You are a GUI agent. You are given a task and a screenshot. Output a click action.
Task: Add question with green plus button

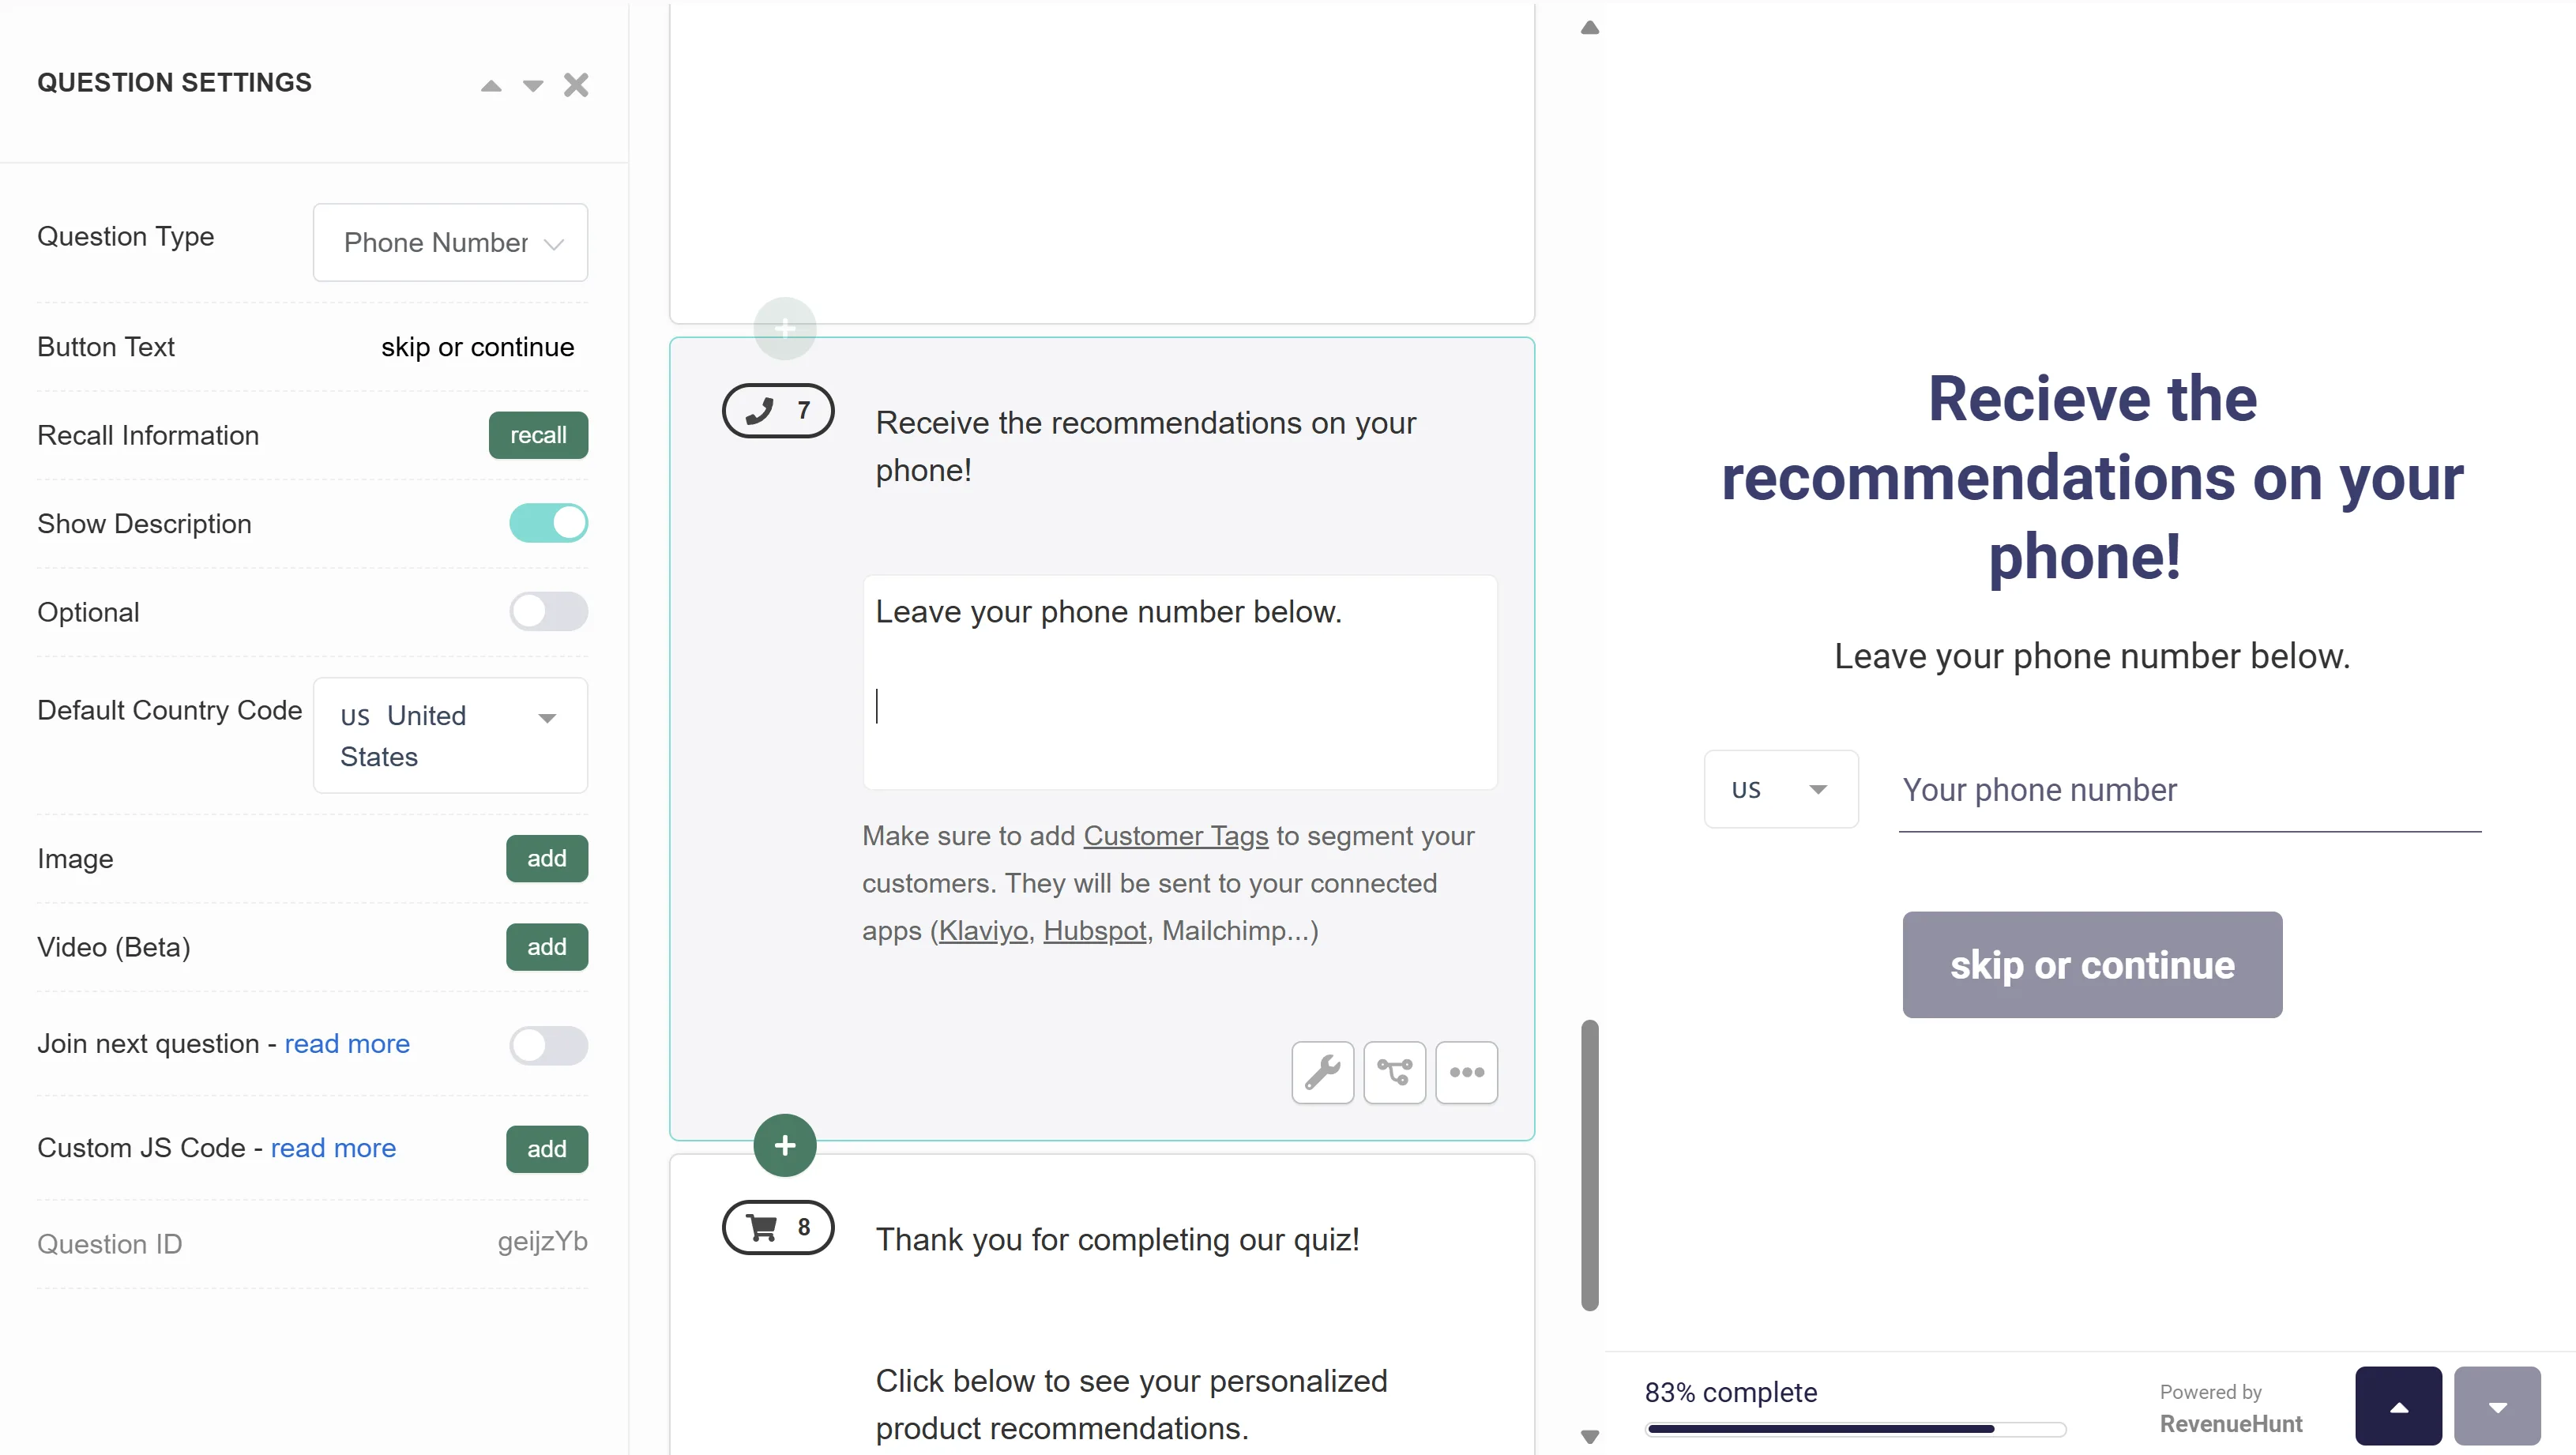tap(785, 1145)
